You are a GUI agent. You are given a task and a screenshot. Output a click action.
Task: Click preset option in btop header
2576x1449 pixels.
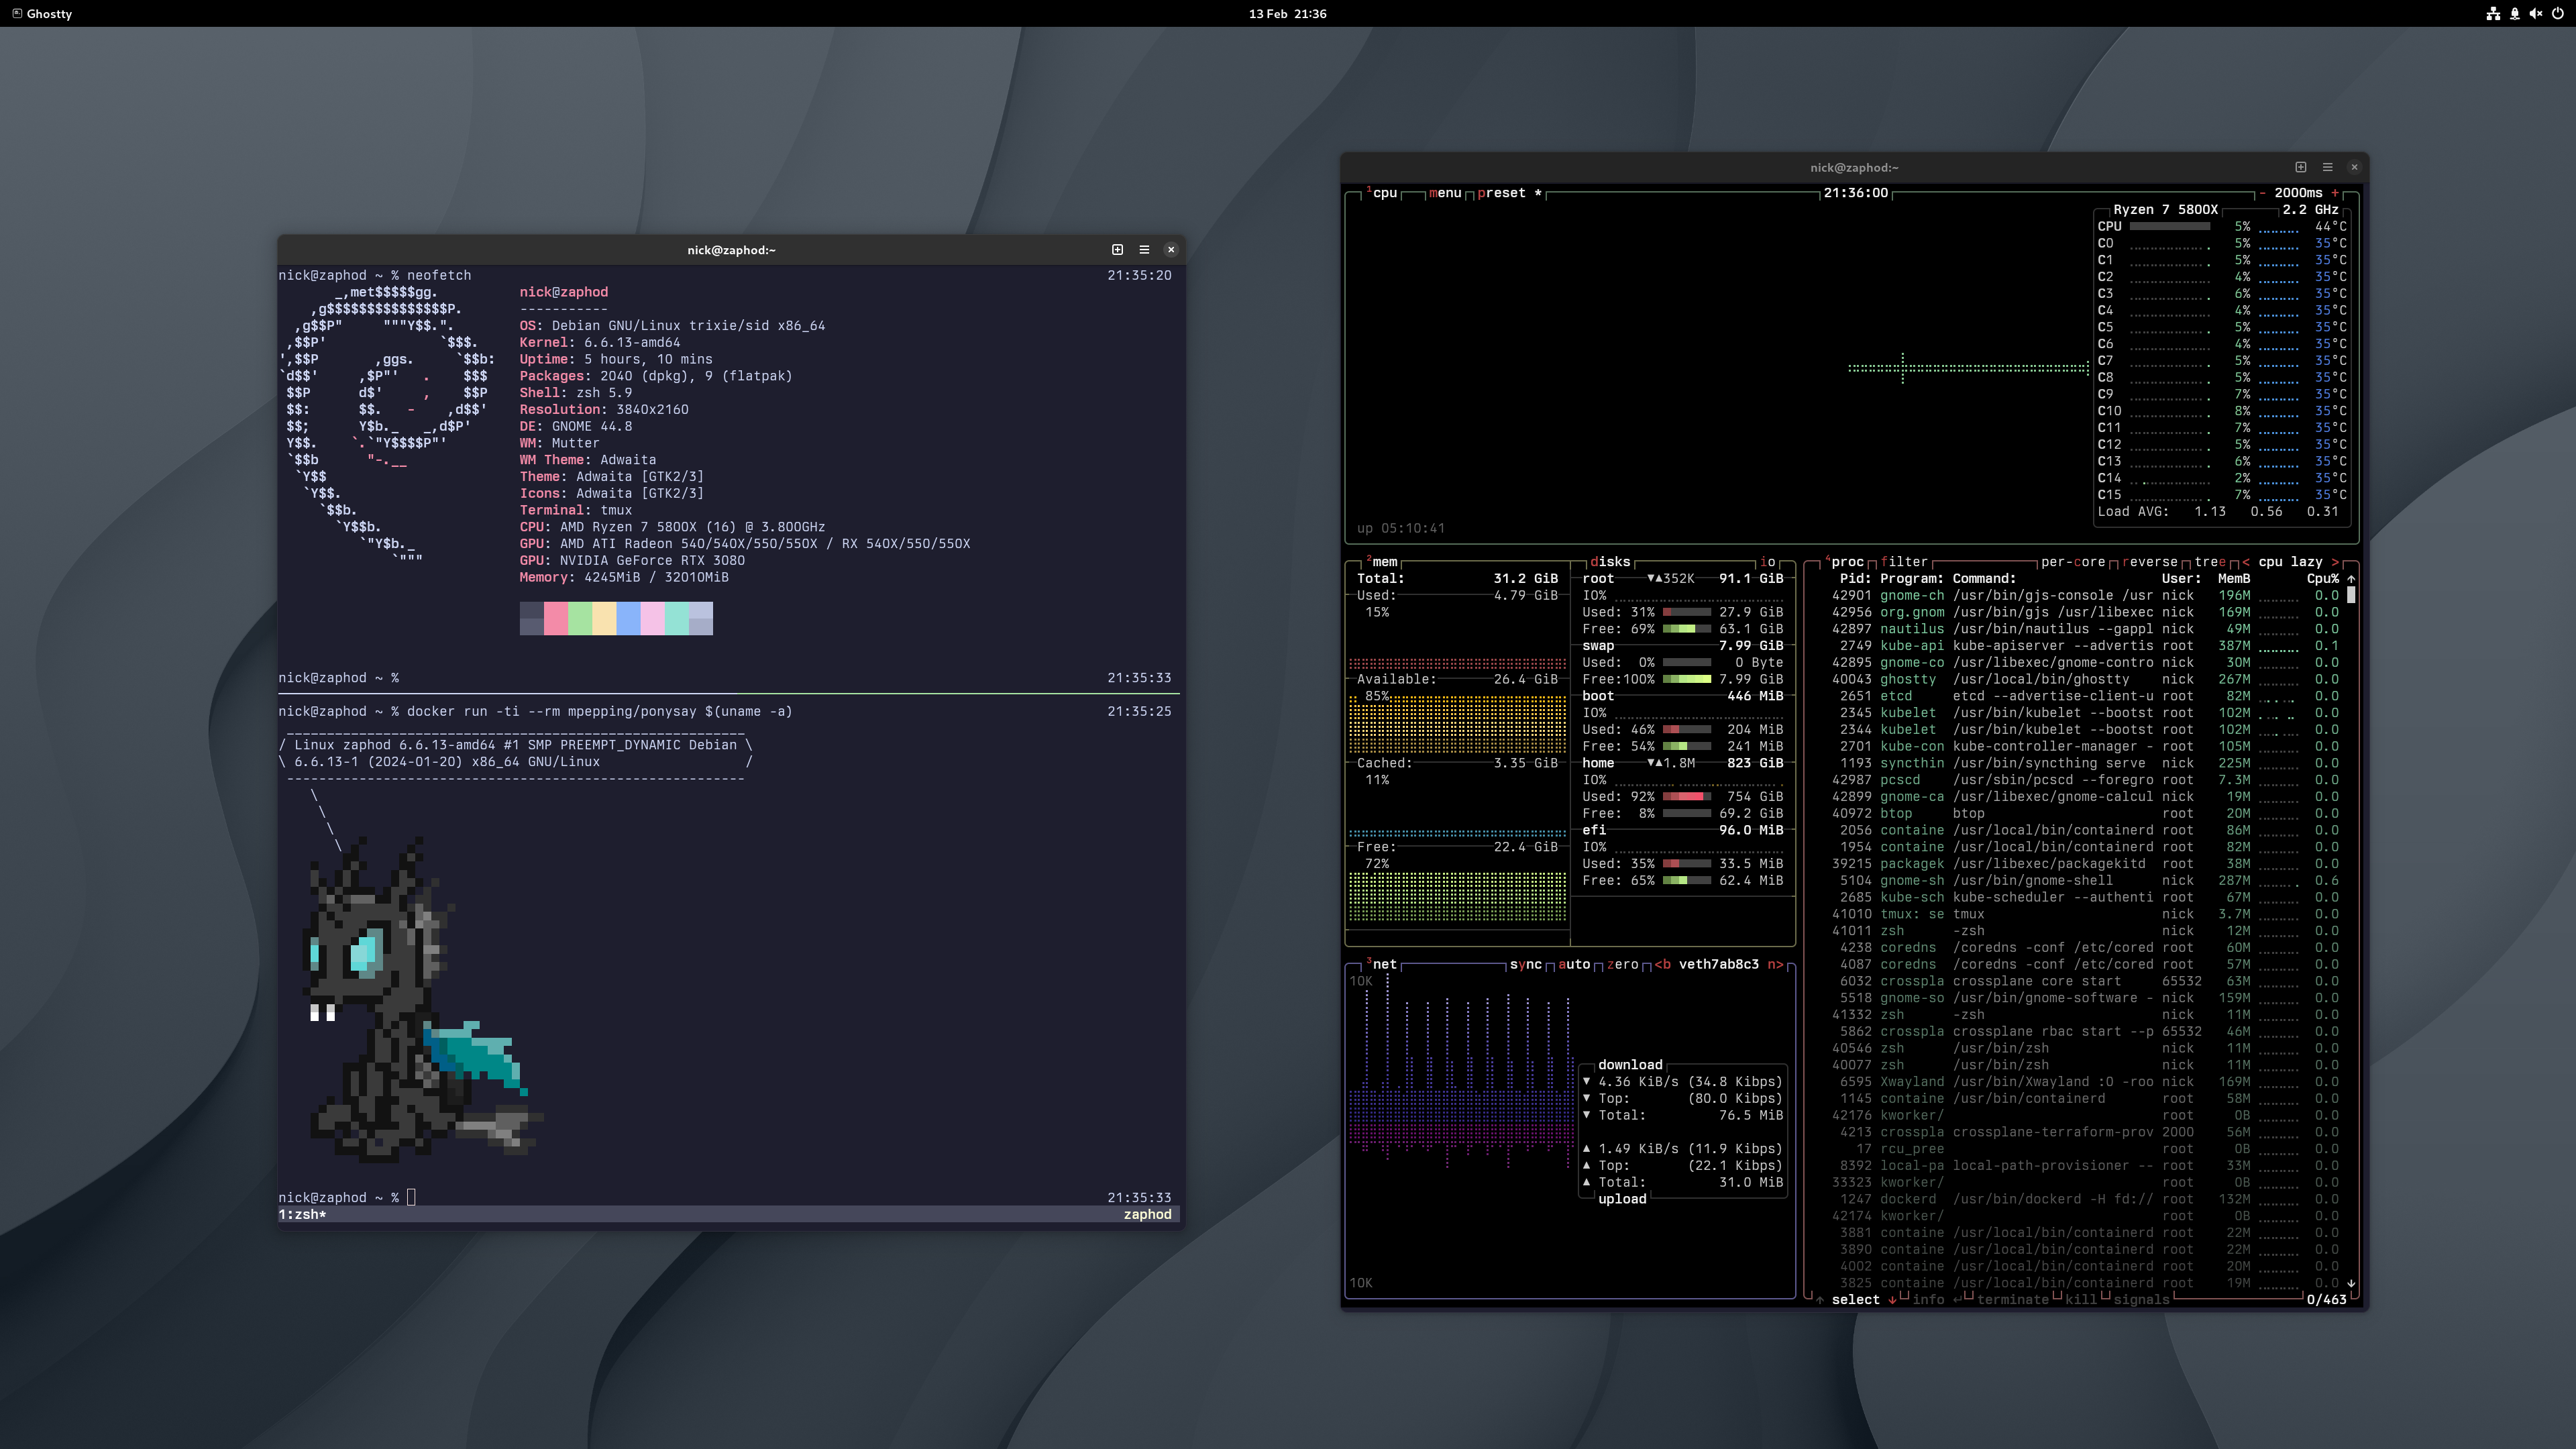1501,193
